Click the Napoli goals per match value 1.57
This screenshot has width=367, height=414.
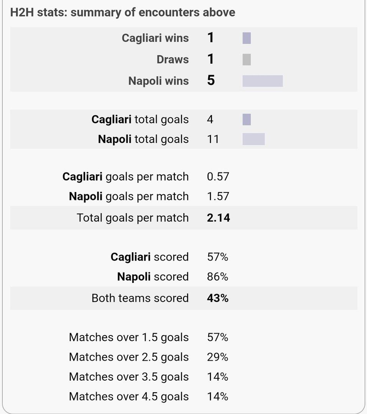(218, 196)
